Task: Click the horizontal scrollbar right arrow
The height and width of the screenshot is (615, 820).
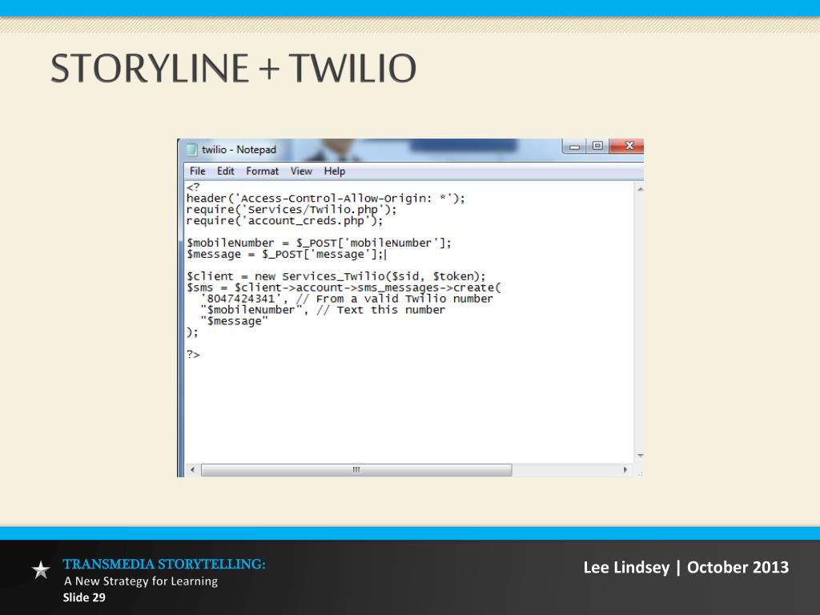Action: (625, 469)
